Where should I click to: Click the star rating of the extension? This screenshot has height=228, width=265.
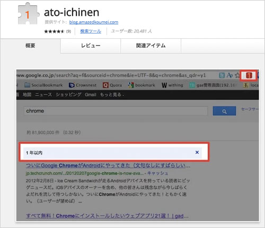54,31
